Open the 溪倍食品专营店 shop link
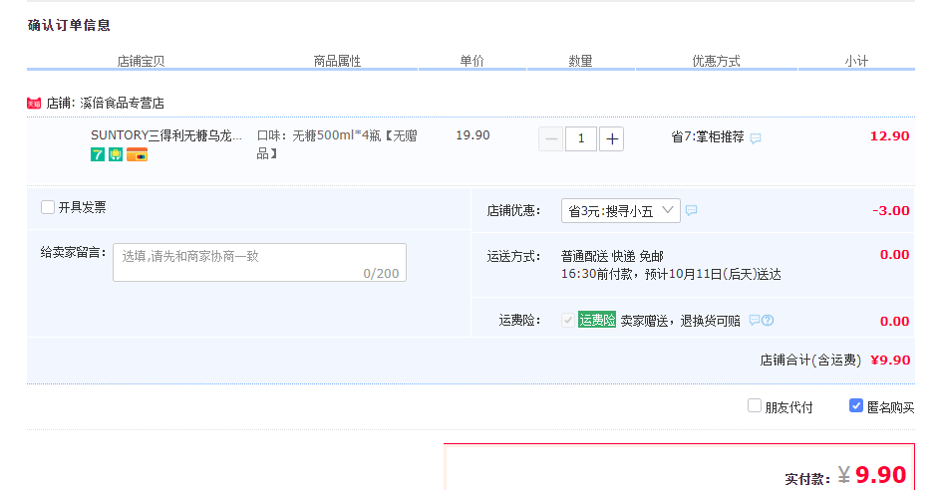This screenshot has width=940, height=490. click(x=123, y=103)
